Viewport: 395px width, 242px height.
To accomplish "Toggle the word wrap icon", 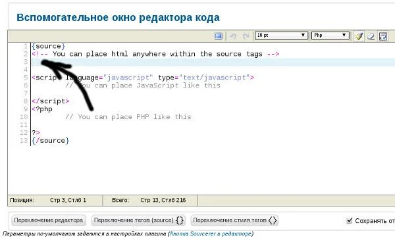I will pyautogui.click(x=383, y=36).
